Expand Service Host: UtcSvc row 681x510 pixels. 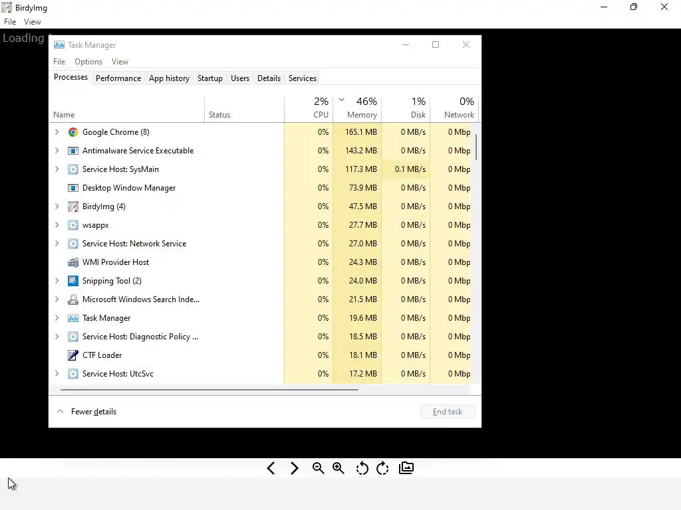click(x=57, y=374)
